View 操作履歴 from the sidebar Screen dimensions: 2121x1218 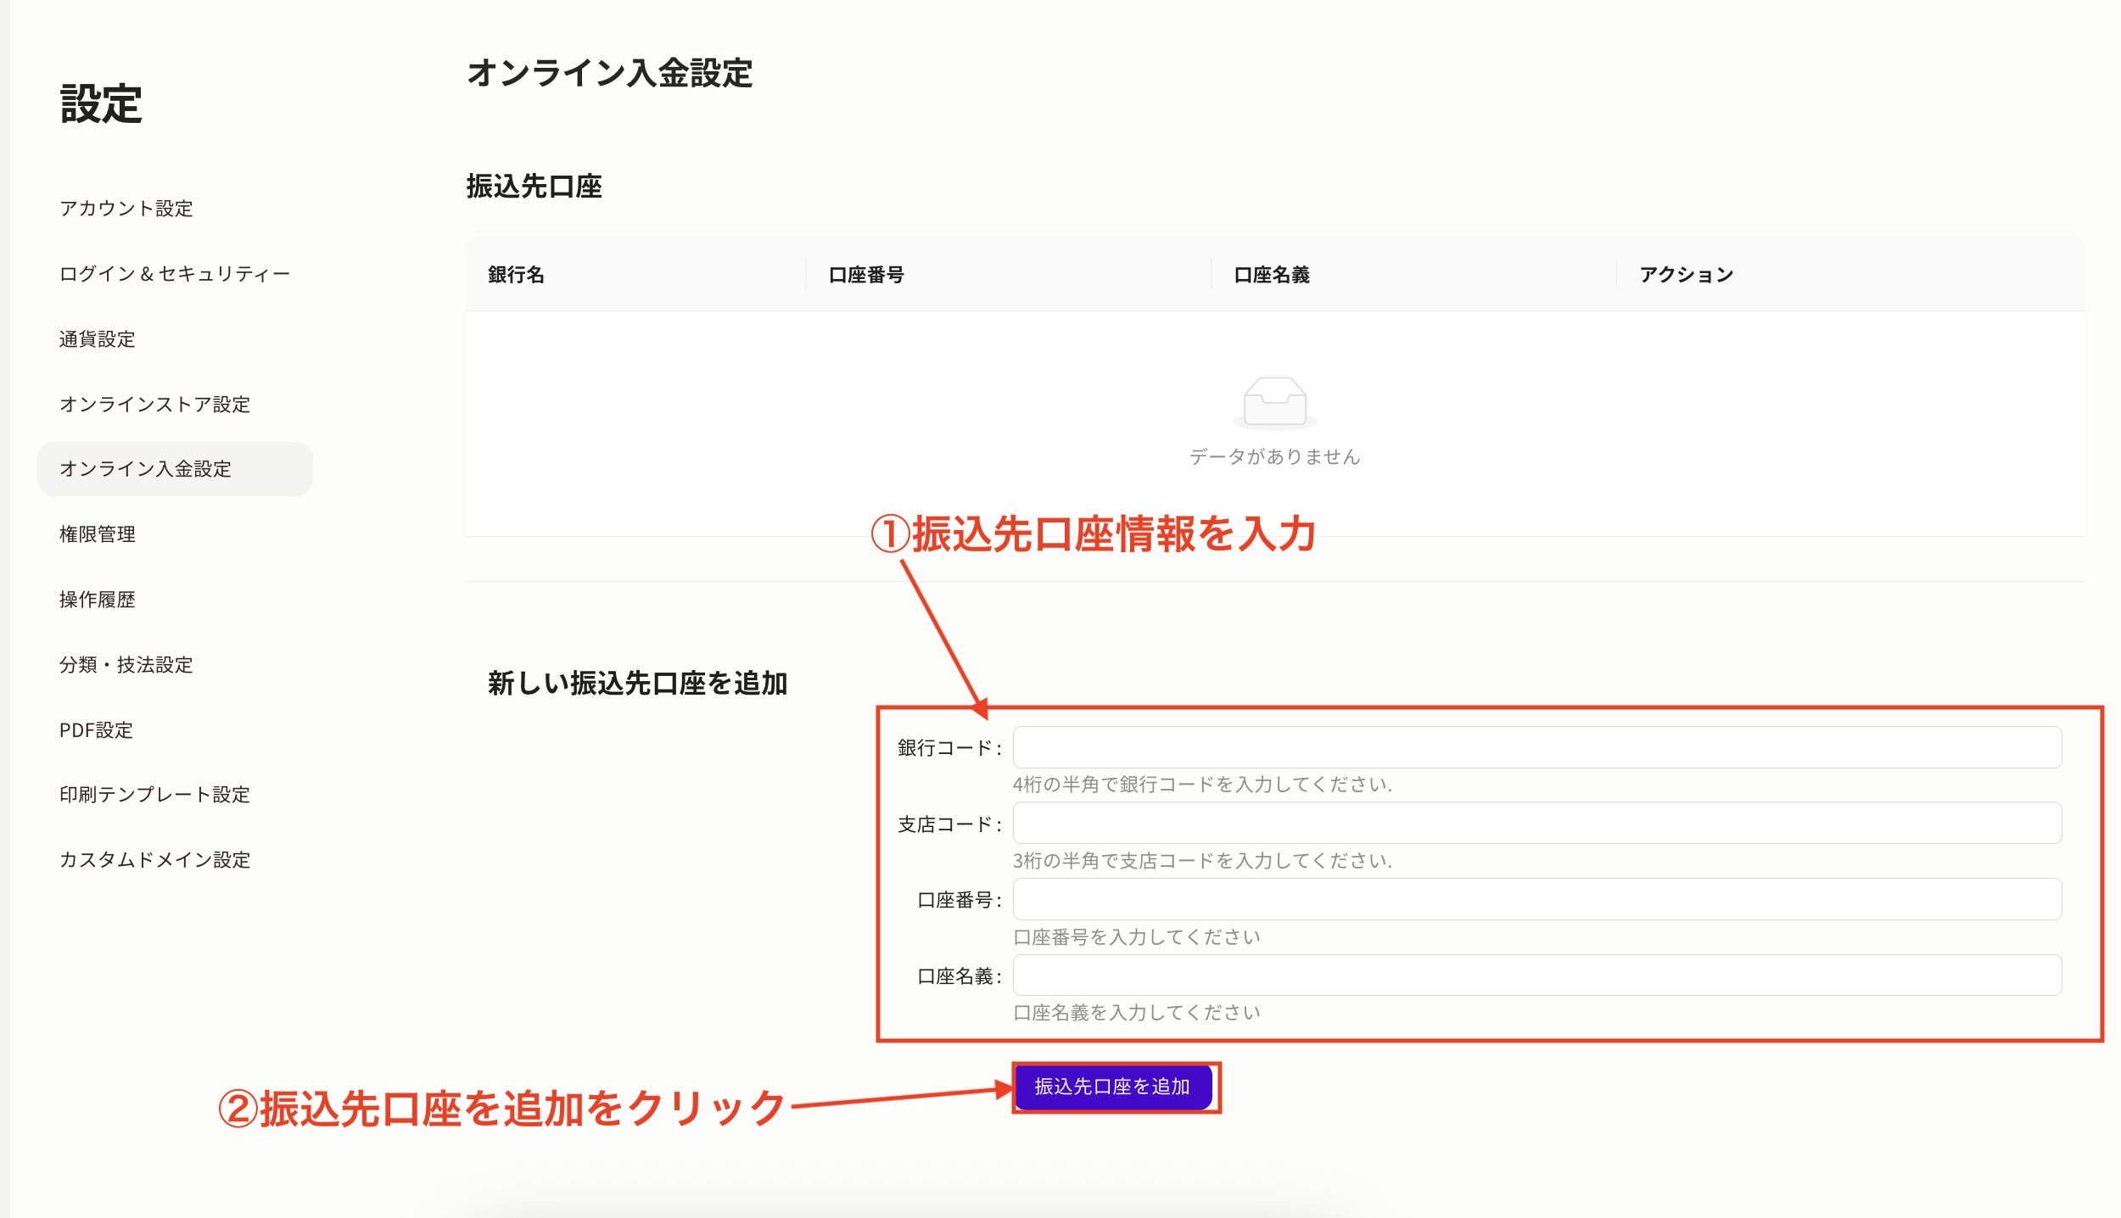(96, 600)
